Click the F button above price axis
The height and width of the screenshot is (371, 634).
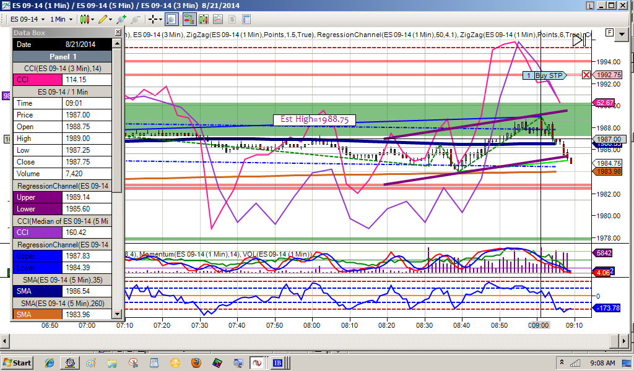click(x=609, y=33)
